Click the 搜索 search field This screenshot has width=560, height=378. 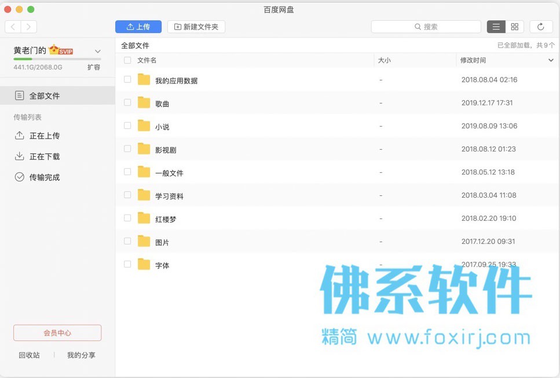[426, 27]
